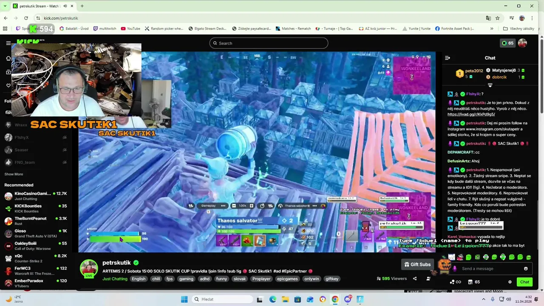Image resolution: width=544 pixels, height=306 pixels.
Task: Launch Microsoft Edge from taskbar
Action: tap(272, 299)
